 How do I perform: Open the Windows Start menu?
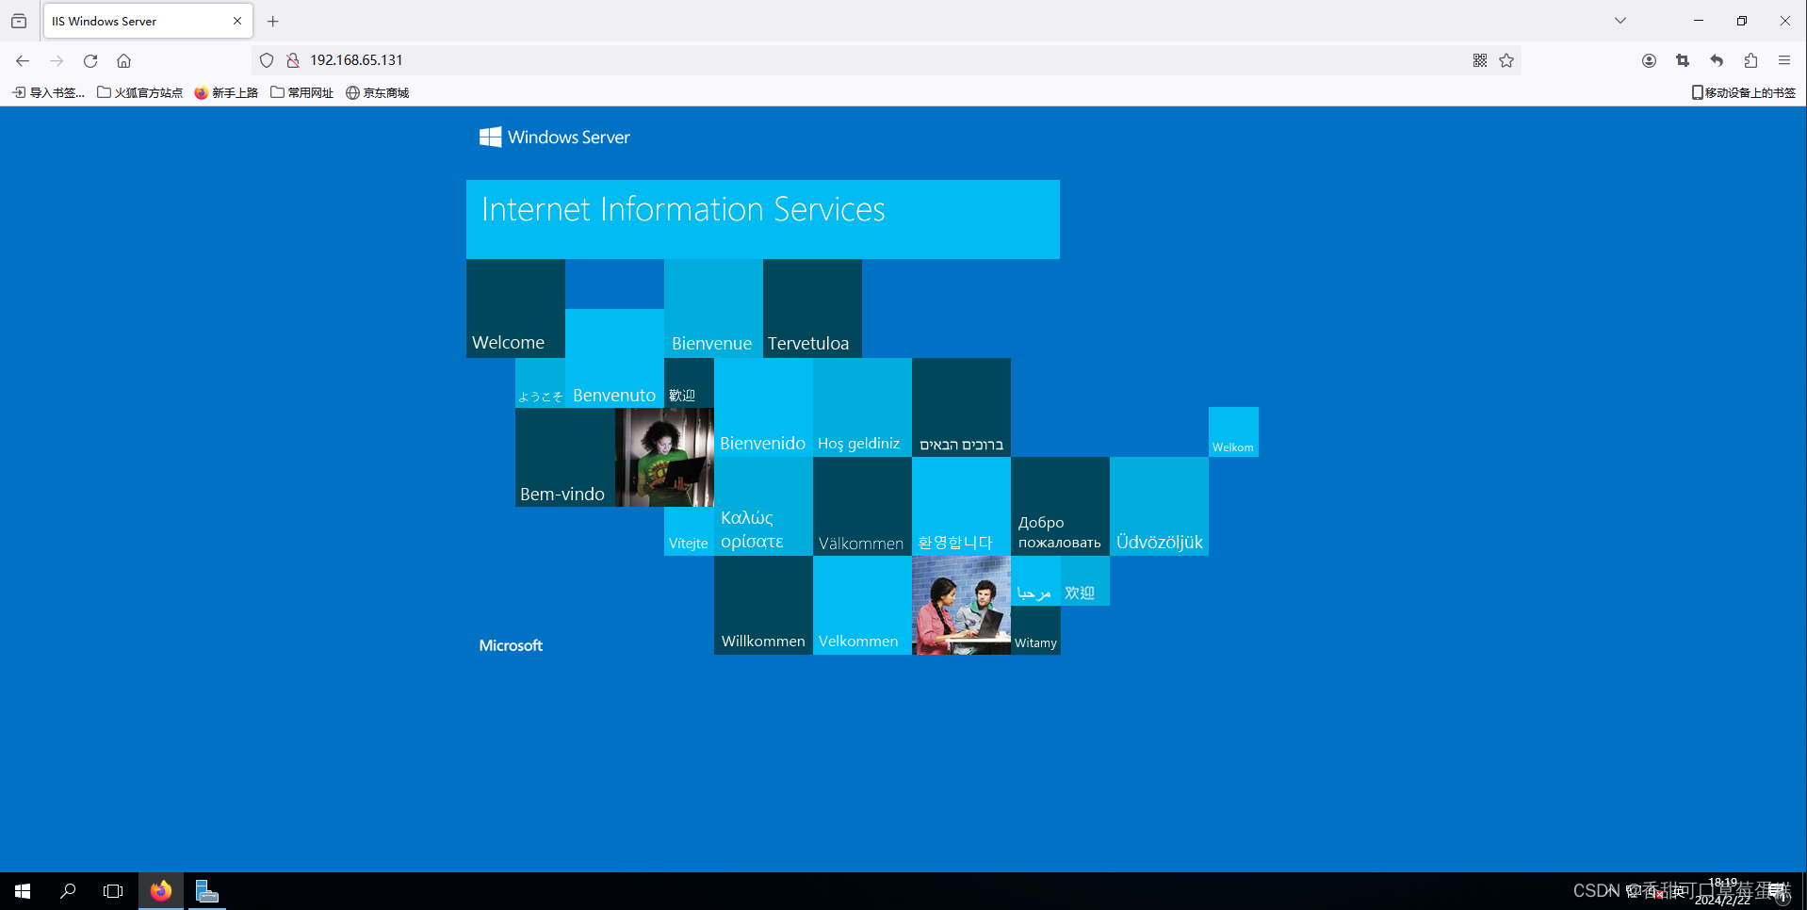pyautogui.click(x=23, y=891)
